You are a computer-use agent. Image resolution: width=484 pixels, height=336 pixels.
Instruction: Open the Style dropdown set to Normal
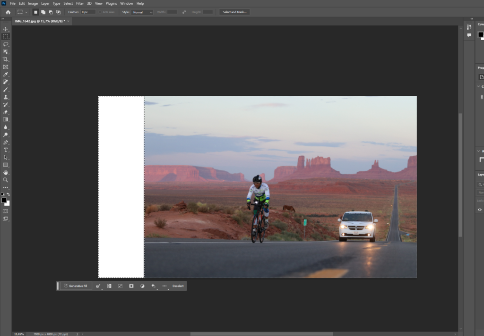click(142, 12)
